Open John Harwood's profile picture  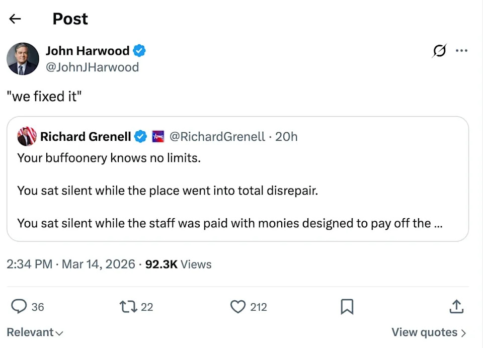pos(23,59)
